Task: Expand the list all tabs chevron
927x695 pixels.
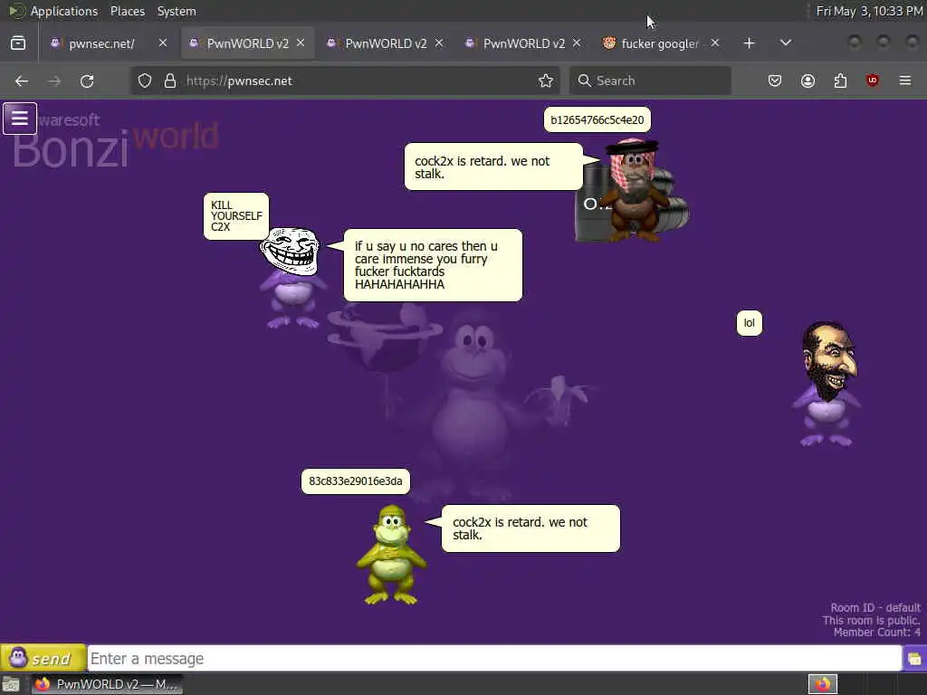Action: tap(785, 43)
